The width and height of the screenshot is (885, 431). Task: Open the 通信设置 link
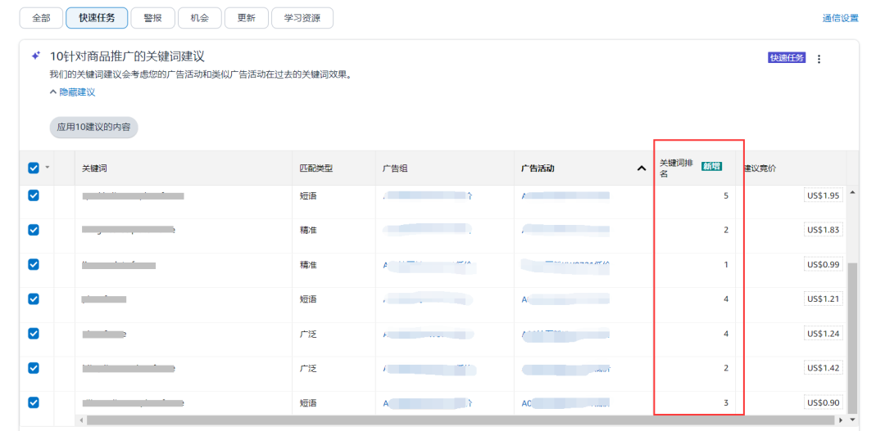[840, 18]
